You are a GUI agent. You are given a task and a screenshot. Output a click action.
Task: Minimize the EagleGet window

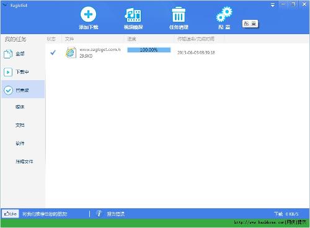coord(283,4)
